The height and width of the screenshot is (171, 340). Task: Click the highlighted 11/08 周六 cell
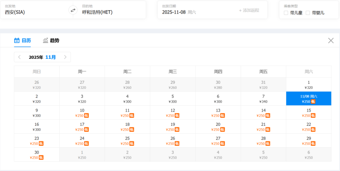pyautogui.click(x=309, y=99)
